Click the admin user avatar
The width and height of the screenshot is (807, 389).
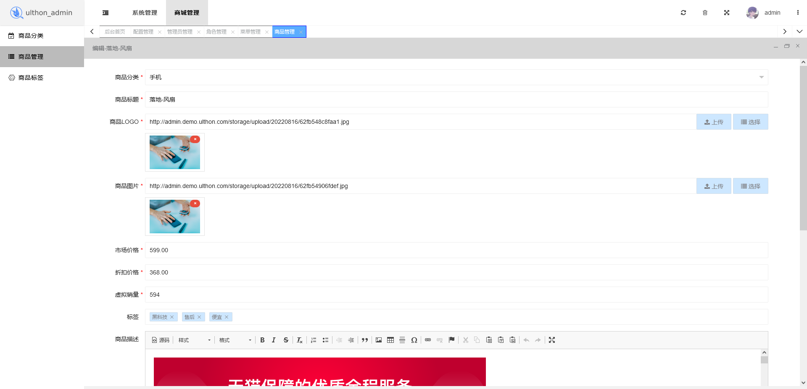tap(752, 13)
